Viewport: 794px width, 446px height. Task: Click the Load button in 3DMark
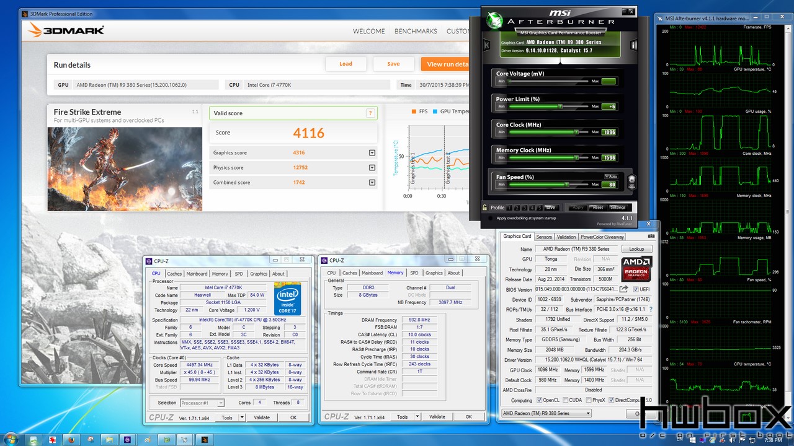pyautogui.click(x=346, y=64)
